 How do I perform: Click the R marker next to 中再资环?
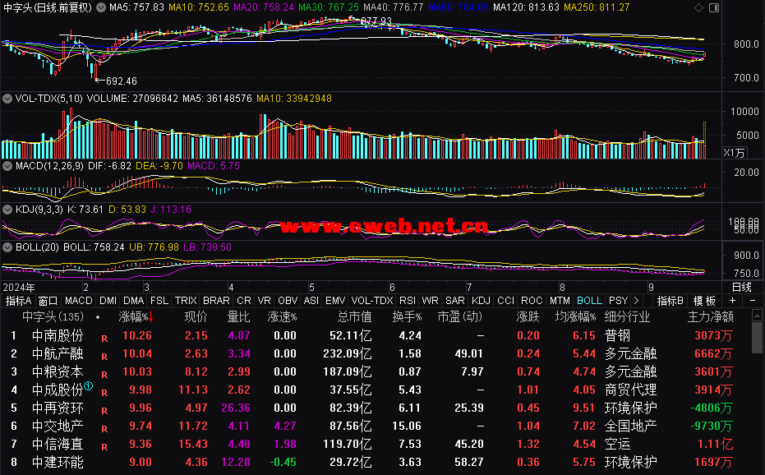(x=104, y=411)
